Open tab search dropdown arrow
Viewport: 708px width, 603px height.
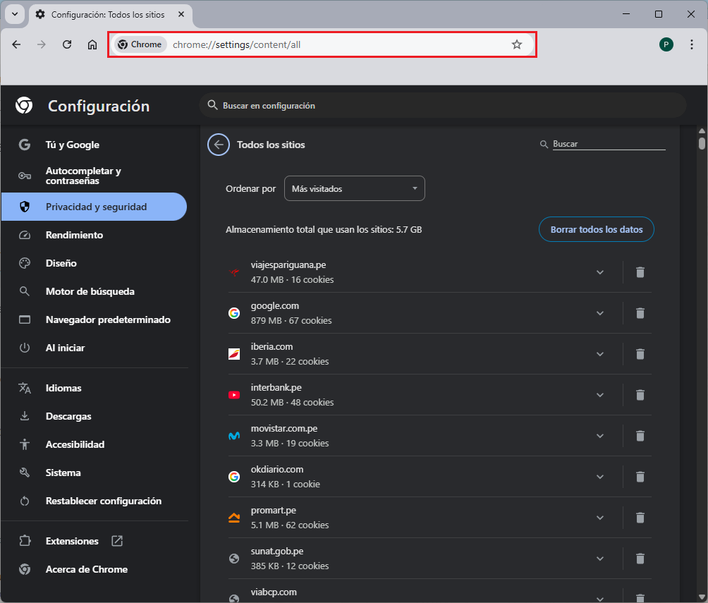click(15, 14)
